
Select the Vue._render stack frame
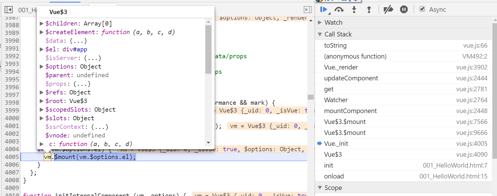coord(404,67)
